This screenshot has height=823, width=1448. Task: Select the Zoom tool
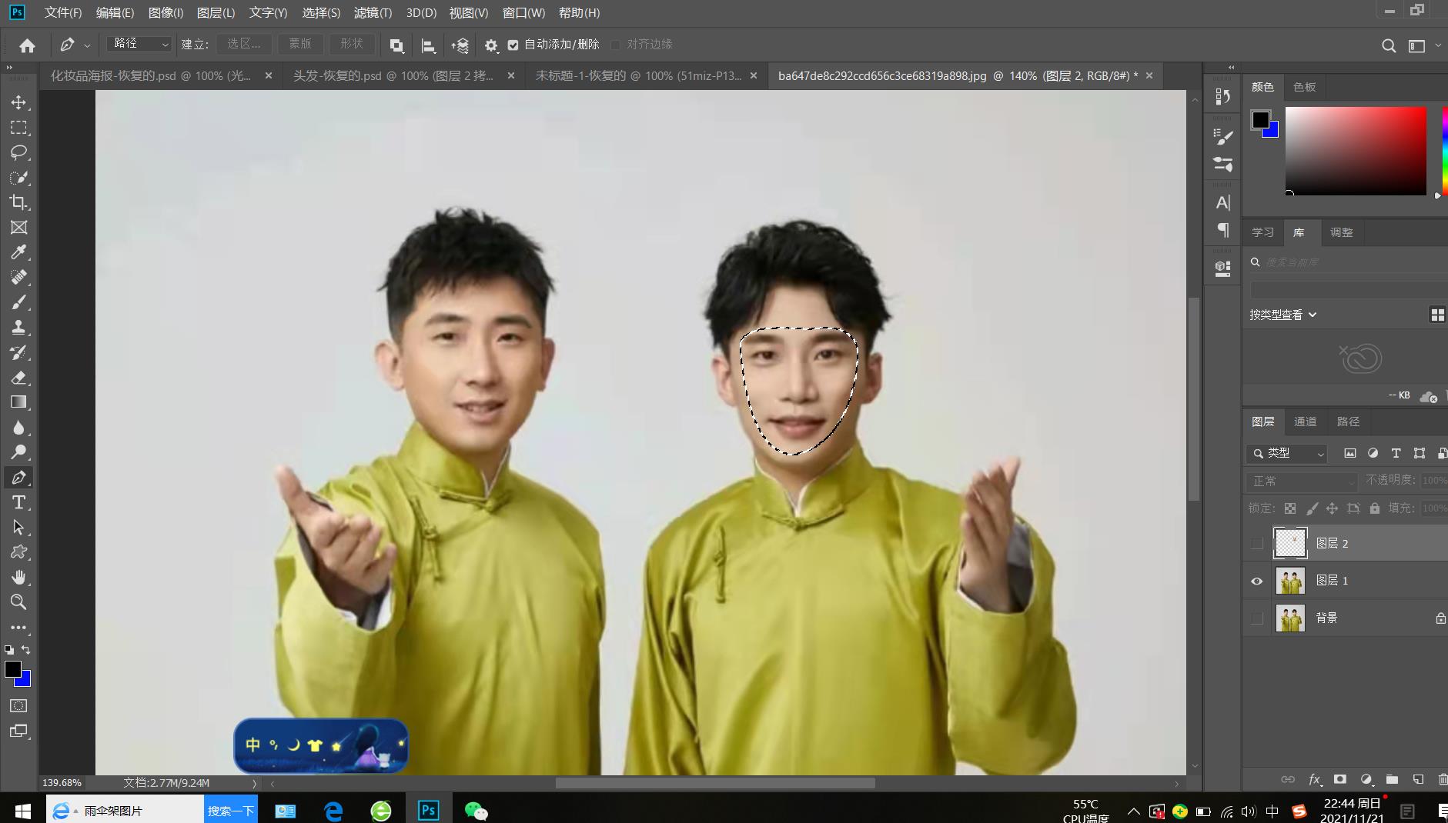coord(18,602)
